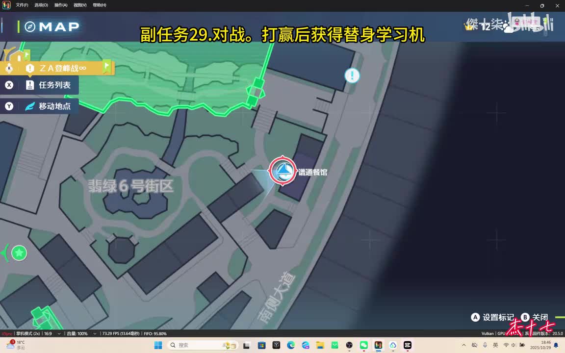The image size is (565, 353).
Task: Click the emulator app logo in title bar
Action: pos(6,5)
